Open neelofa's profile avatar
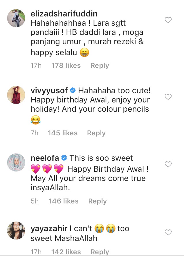Viewport: 184px width, 258px height. coord(16,162)
